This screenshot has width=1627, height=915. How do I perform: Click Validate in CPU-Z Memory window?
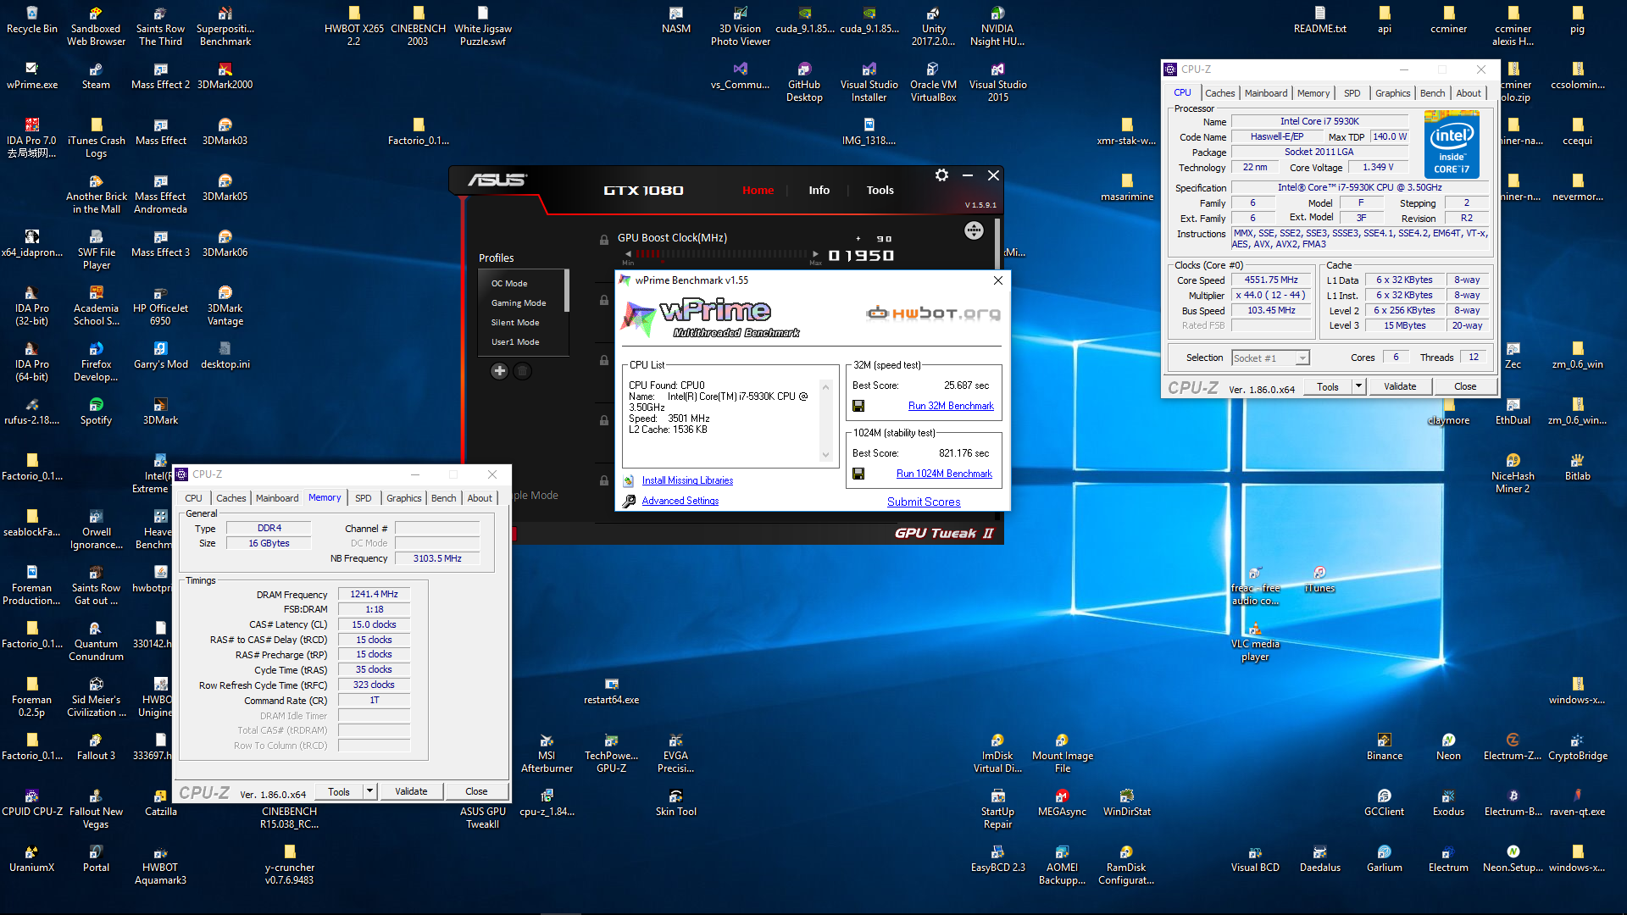pyautogui.click(x=411, y=791)
